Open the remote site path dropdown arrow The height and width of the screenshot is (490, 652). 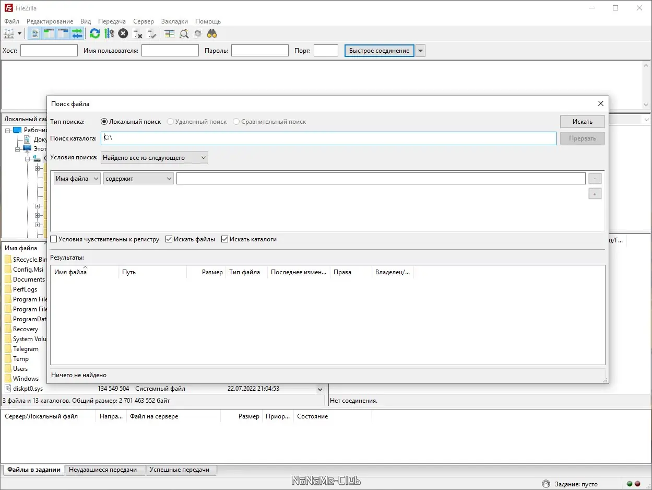pos(646,120)
